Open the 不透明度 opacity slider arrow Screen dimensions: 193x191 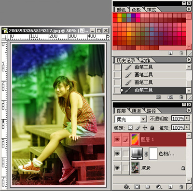point(187,118)
